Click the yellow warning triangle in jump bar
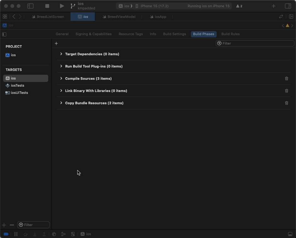This screenshot has width=296, height=238. [x=287, y=25]
